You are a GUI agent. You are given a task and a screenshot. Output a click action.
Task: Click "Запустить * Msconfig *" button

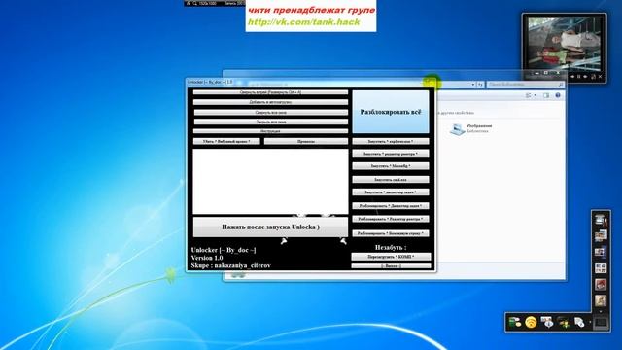[391, 166]
